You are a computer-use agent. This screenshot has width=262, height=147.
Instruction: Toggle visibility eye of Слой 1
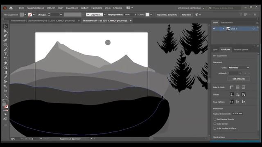click(214, 29)
